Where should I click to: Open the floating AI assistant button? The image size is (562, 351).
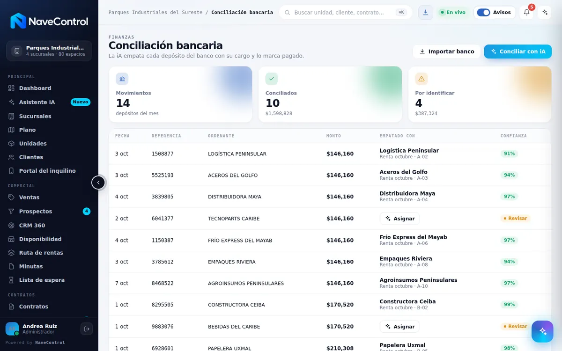542,331
